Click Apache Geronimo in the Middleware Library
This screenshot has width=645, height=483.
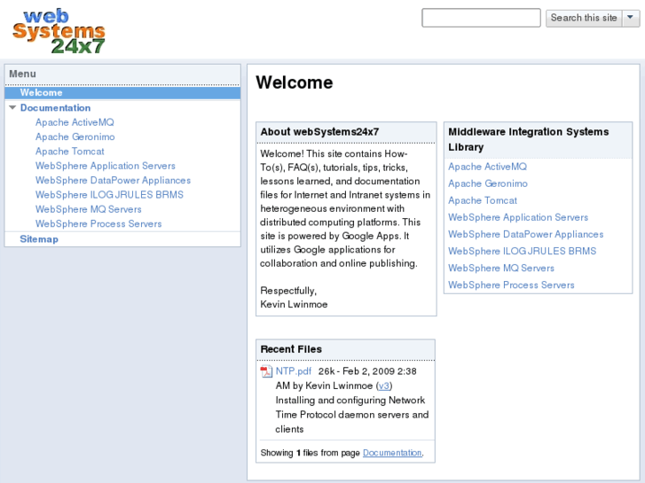[488, 183]
